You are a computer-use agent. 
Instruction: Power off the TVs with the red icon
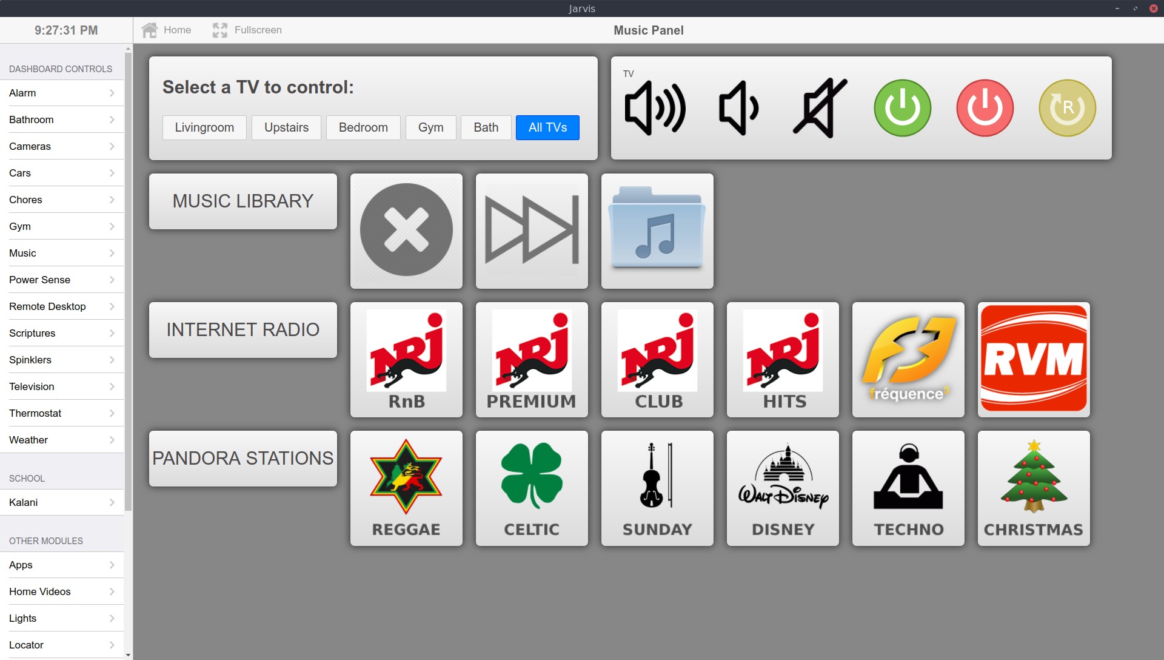[x=984, y=108]
